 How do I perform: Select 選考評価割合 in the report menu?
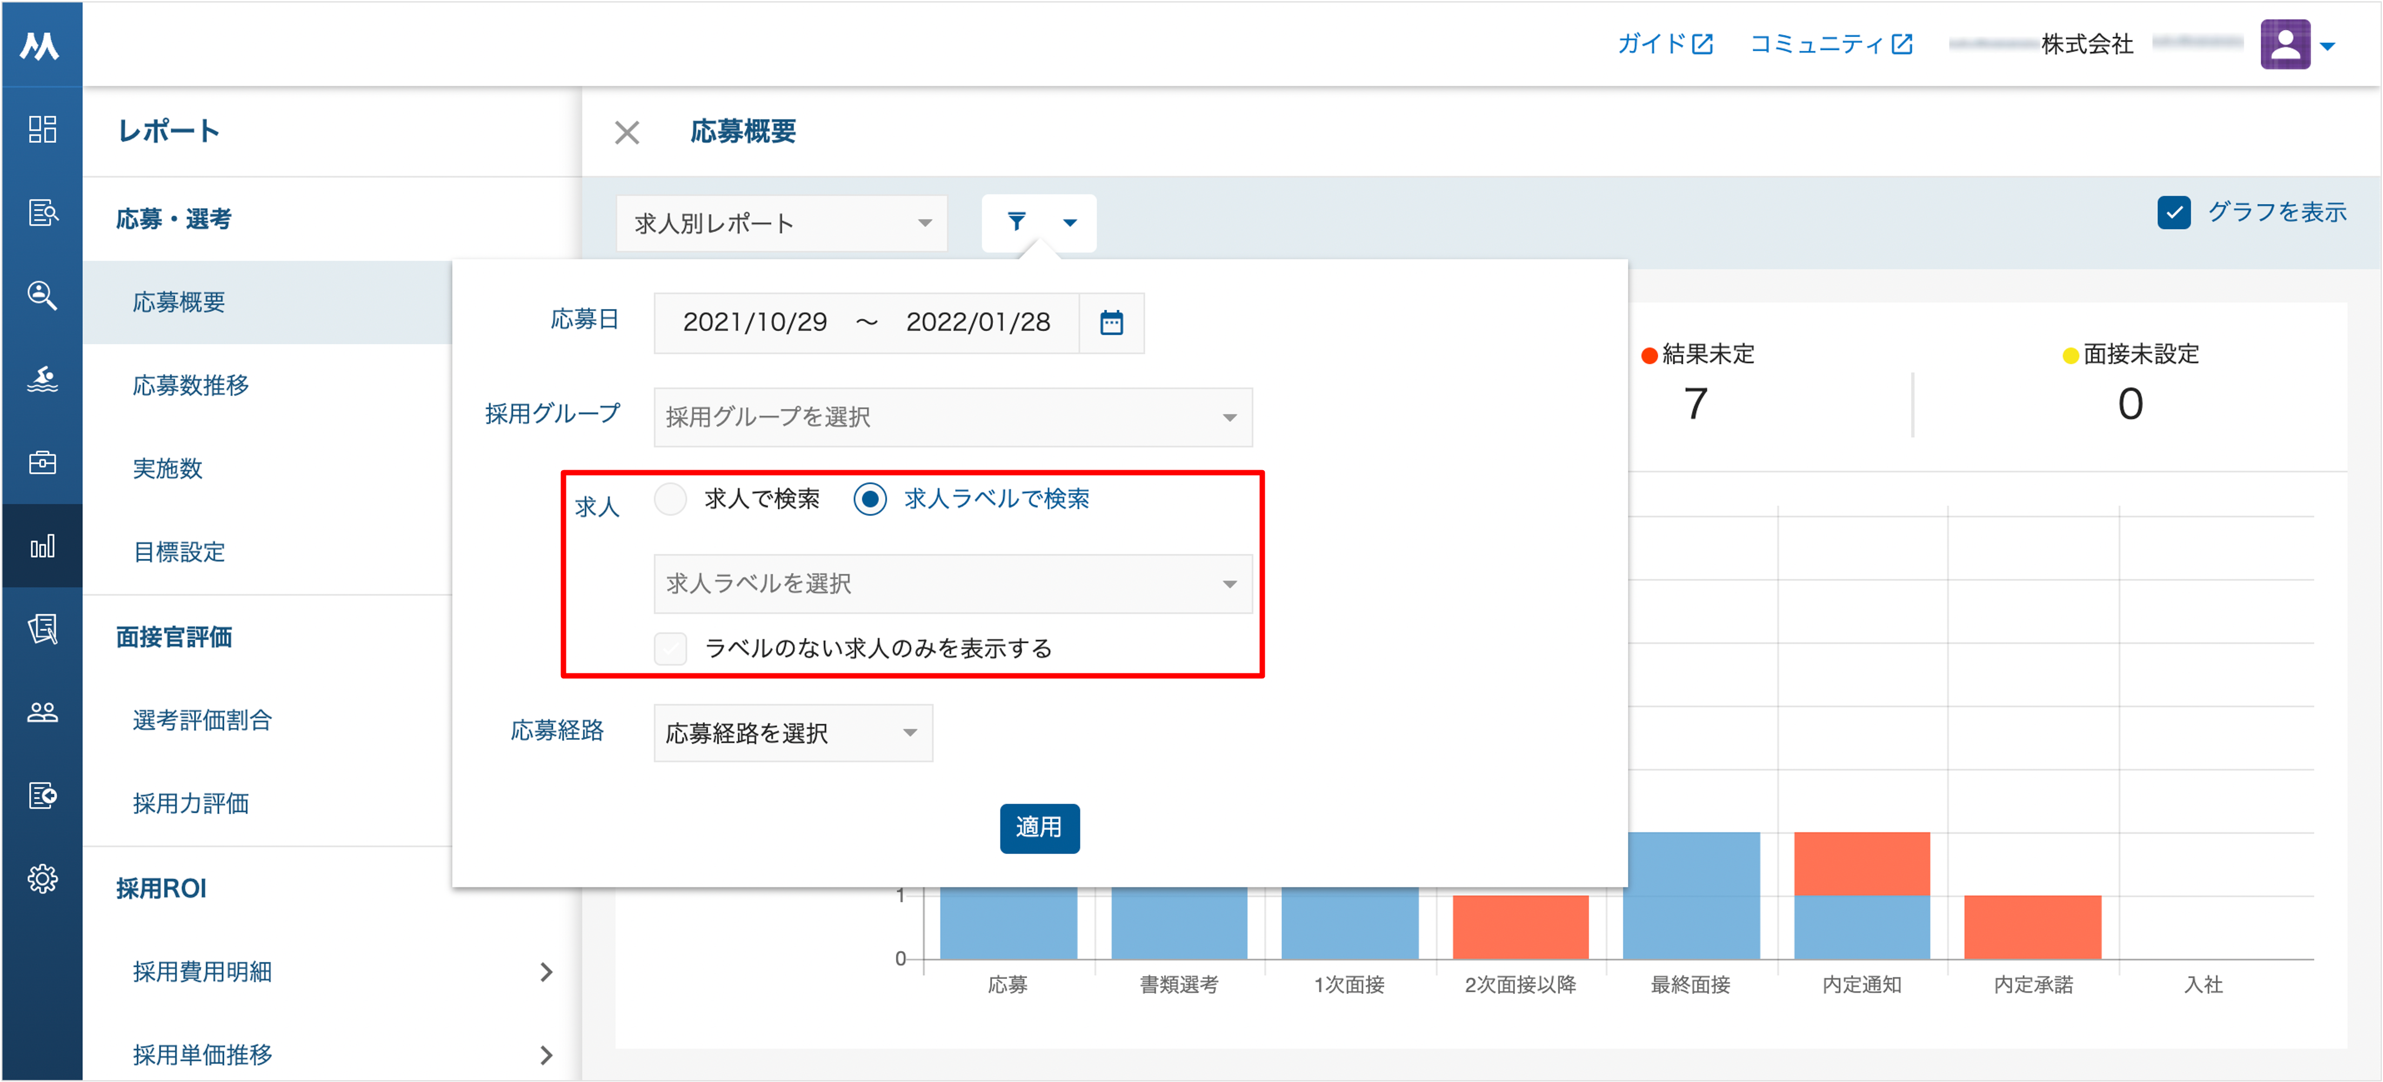(x=202, y=720)
